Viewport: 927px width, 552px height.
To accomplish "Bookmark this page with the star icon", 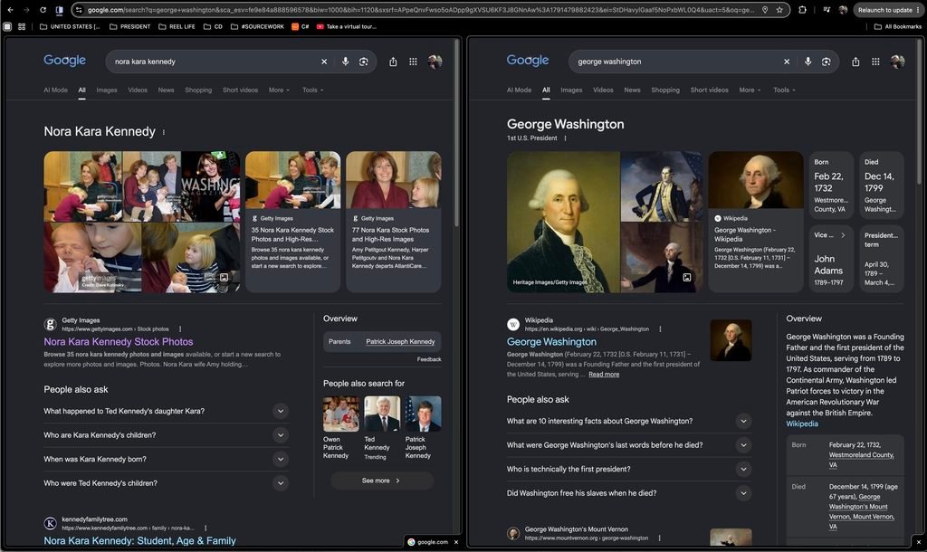I will (x=779, y=10).
